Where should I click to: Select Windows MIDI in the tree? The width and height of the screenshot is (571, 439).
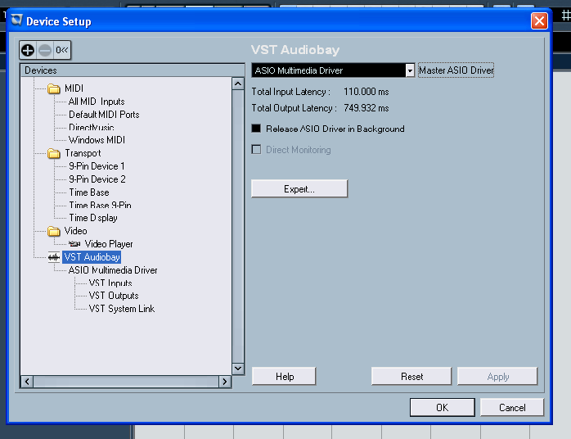coord(97,140)
